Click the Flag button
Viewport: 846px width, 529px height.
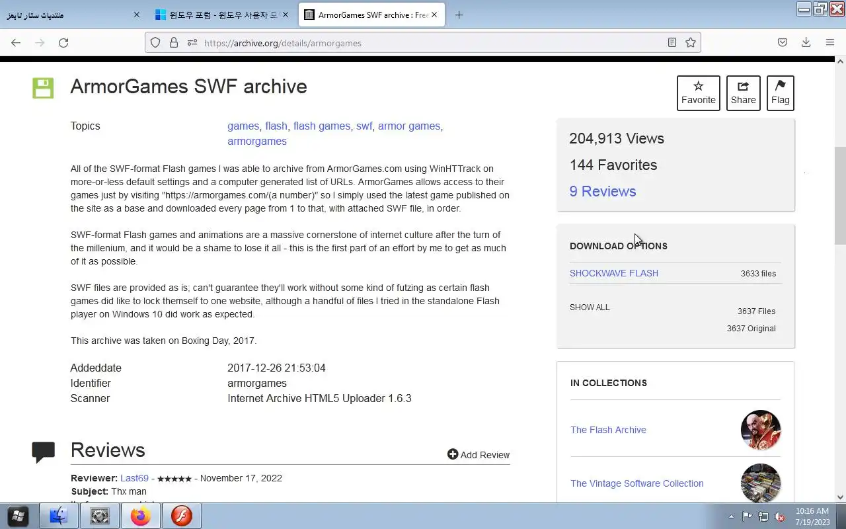(781, 93)
